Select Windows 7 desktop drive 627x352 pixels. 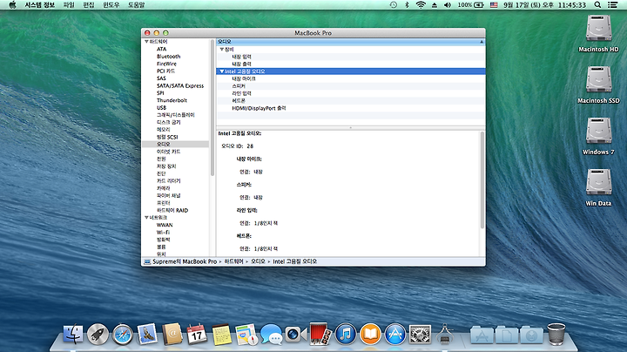pyautogui.click(x=598, y=136)
